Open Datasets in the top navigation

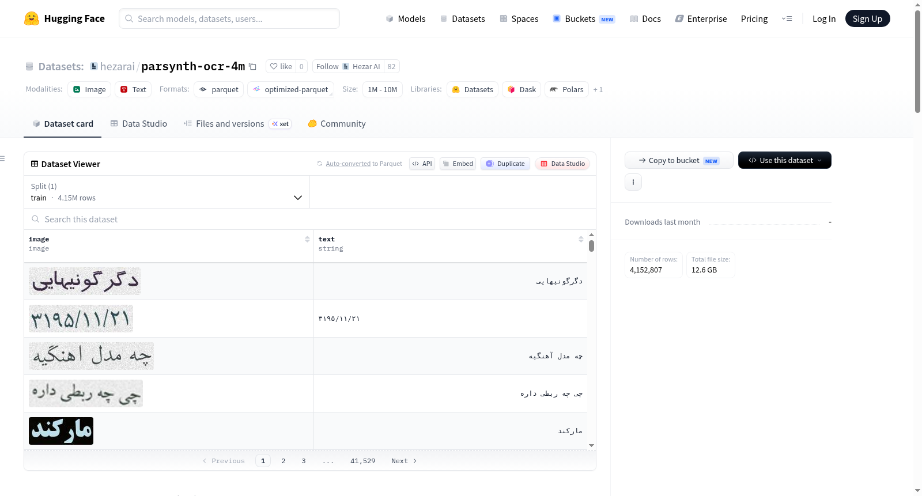pos(463,18)
